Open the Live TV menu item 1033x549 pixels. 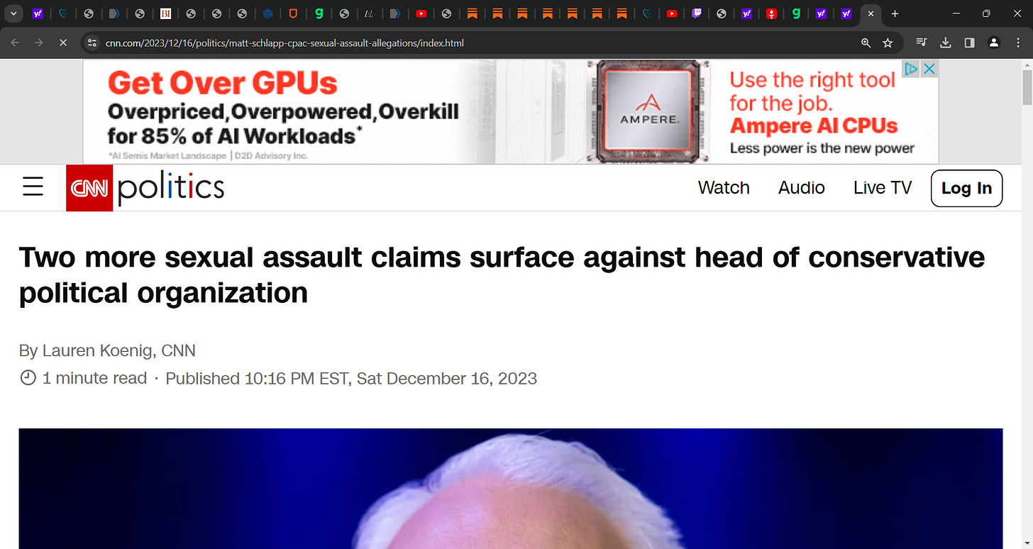(883, 188)
